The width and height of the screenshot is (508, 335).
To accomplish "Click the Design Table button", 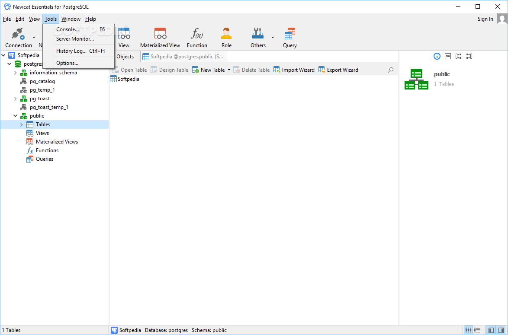I will pos(170,70).
